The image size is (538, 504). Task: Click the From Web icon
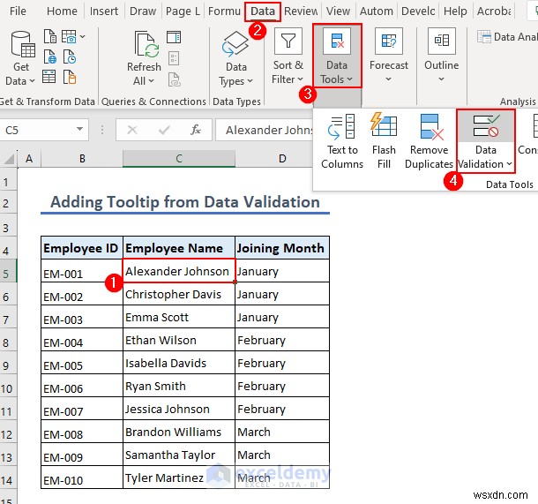50,57
